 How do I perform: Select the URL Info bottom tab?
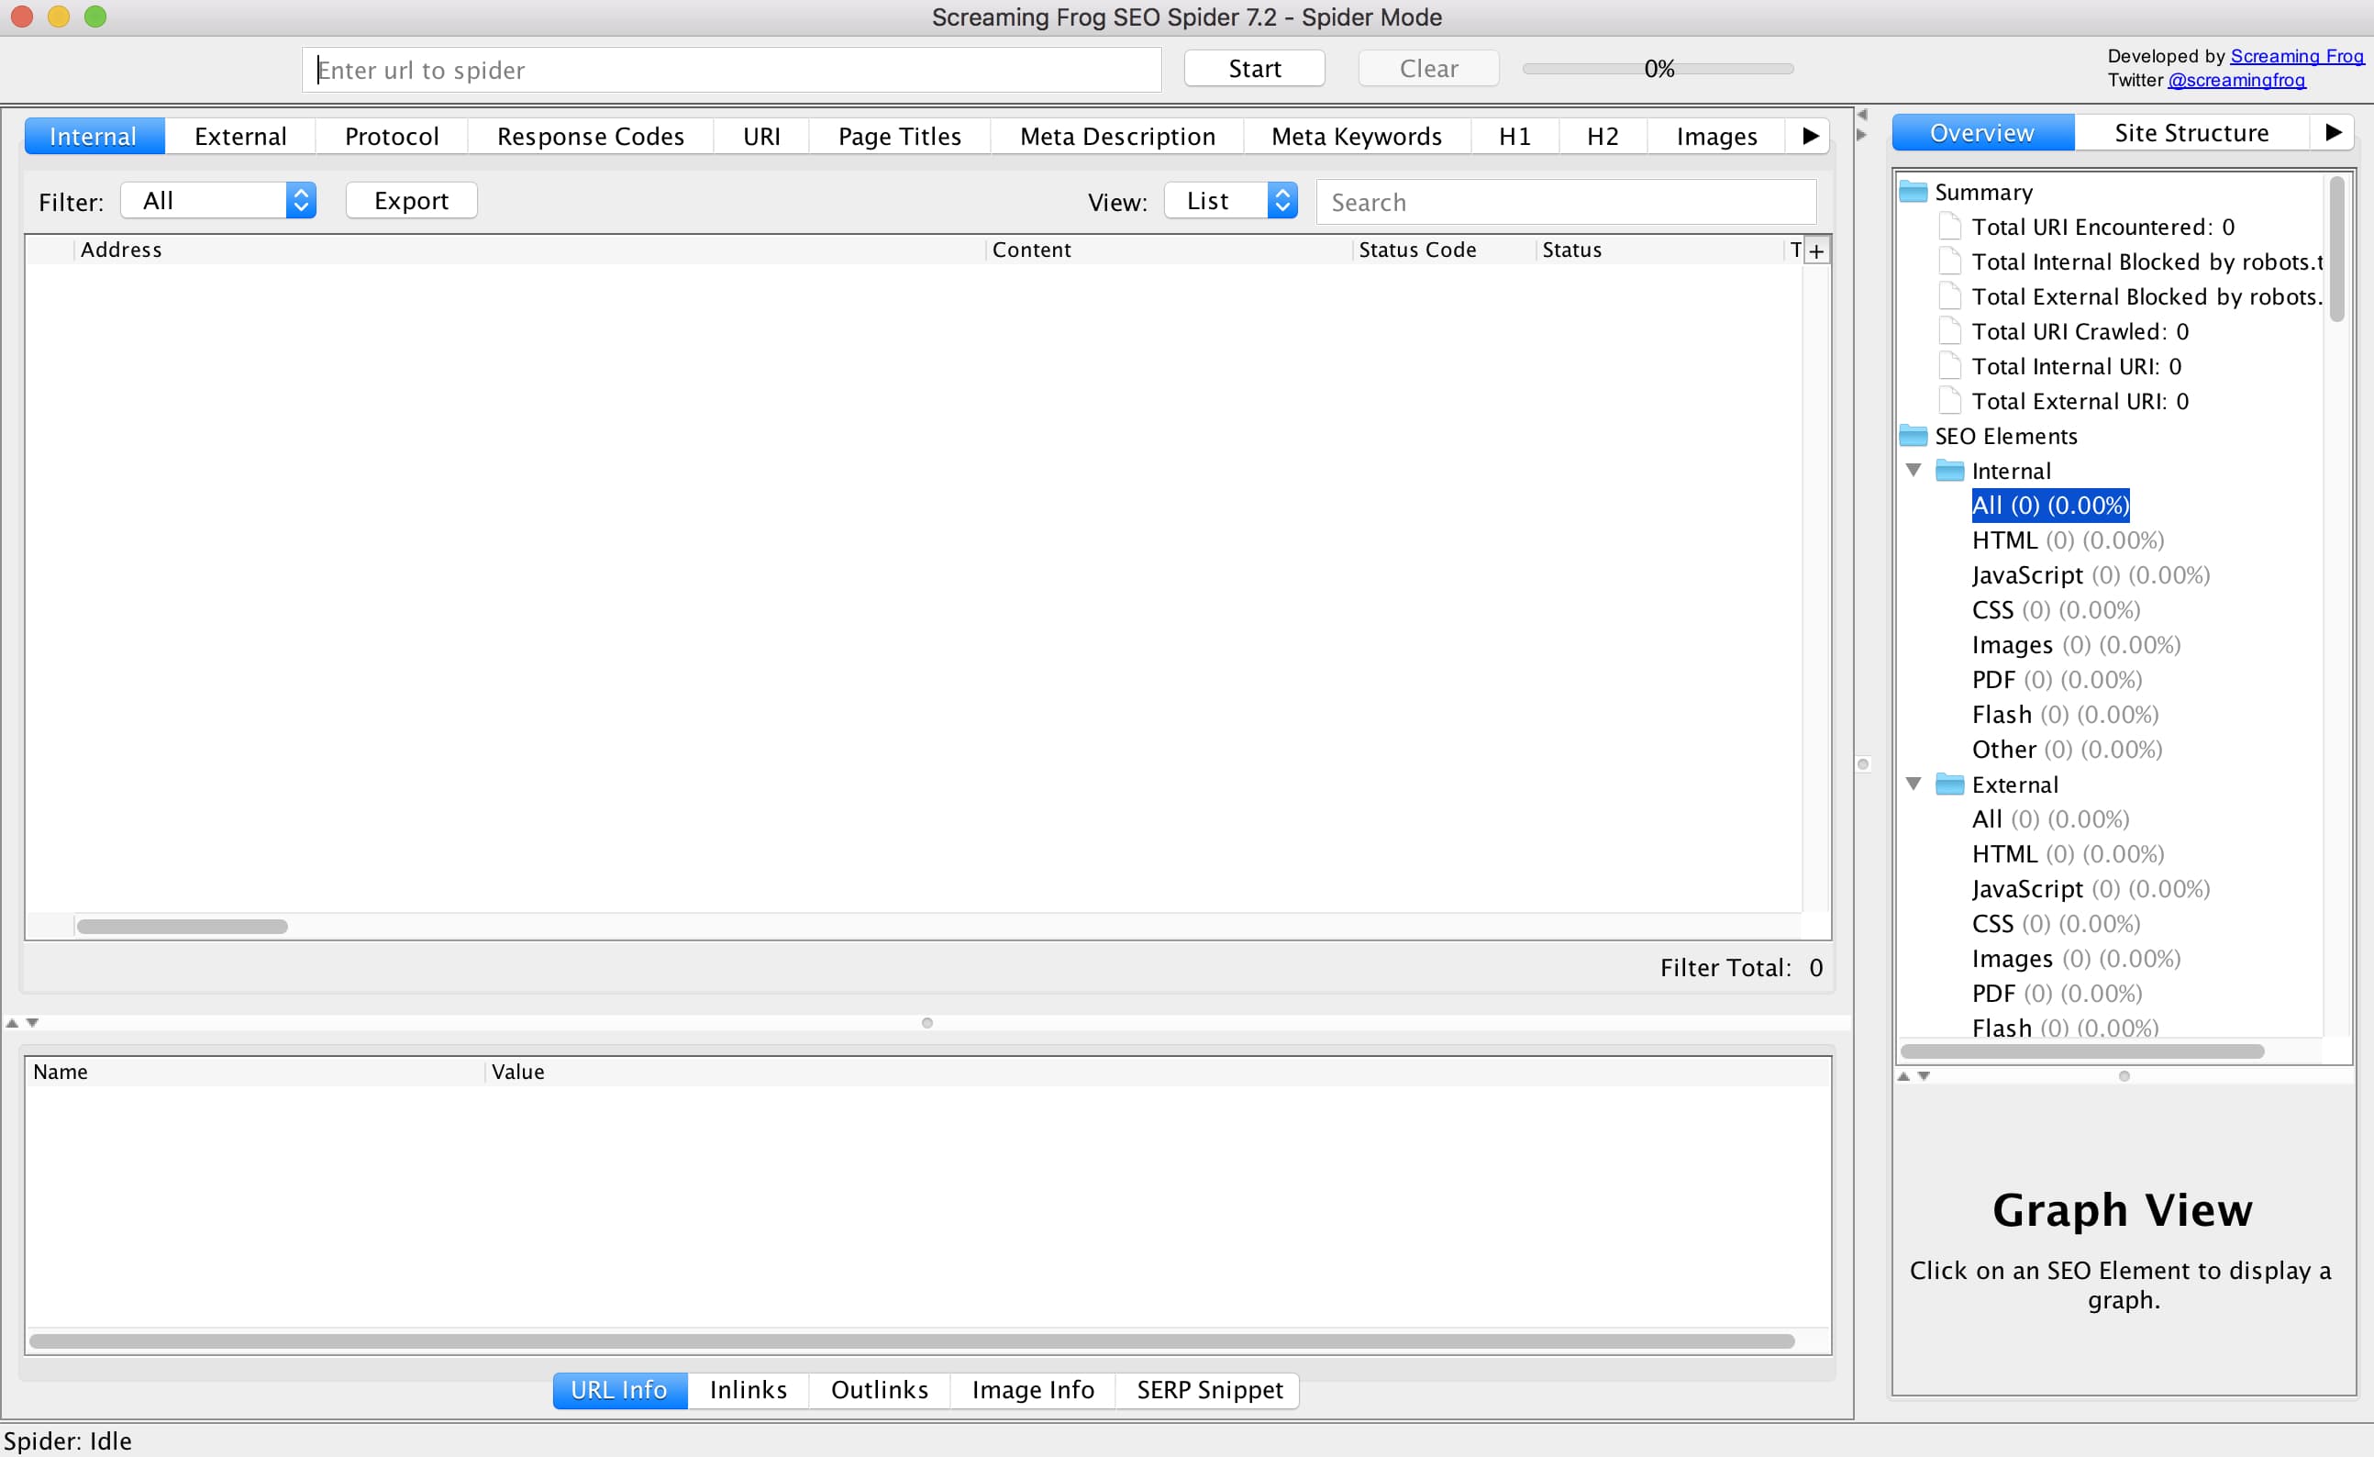(x=619, y=1389)
